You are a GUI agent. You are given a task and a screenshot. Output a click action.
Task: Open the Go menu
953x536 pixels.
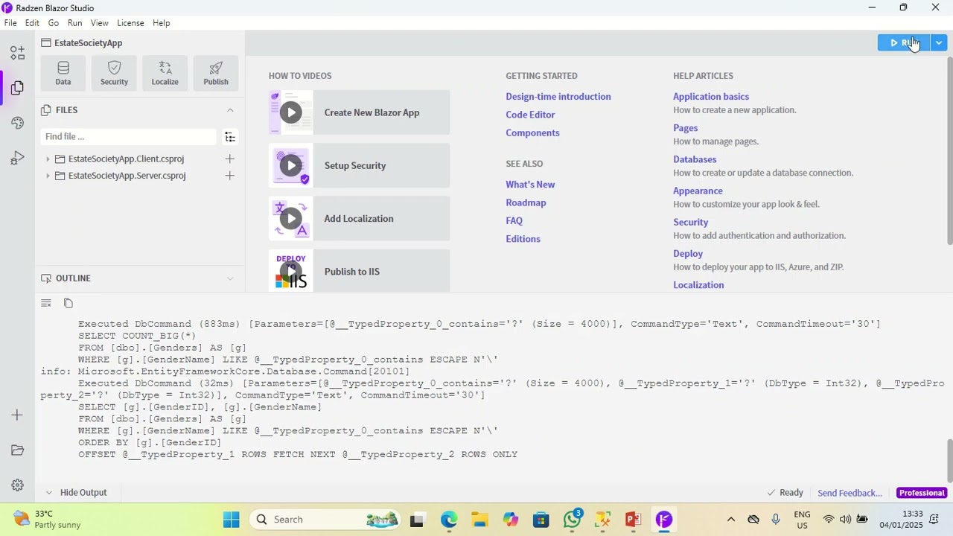pos(54,23)
